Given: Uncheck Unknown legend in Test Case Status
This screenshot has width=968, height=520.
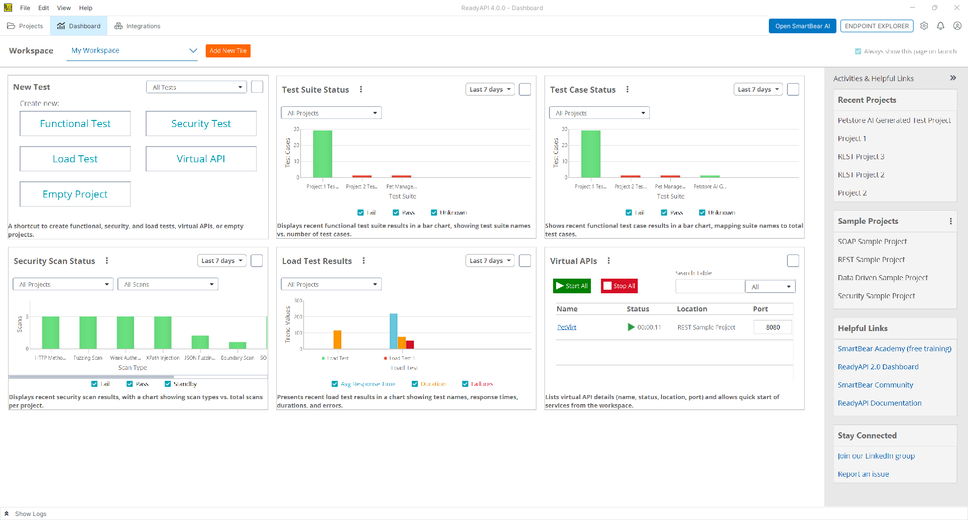Looking at the screenshot, I should [x=702, y=213].
